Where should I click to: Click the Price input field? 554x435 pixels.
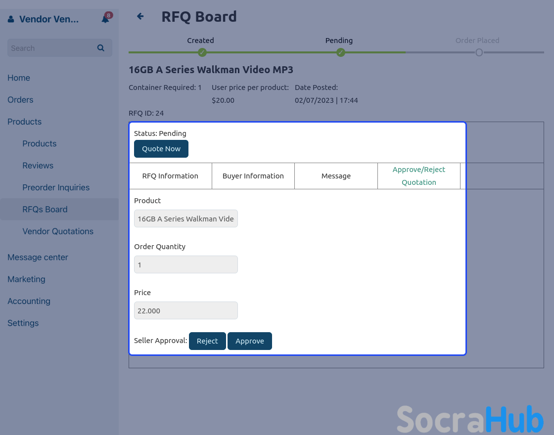[186, 310]
